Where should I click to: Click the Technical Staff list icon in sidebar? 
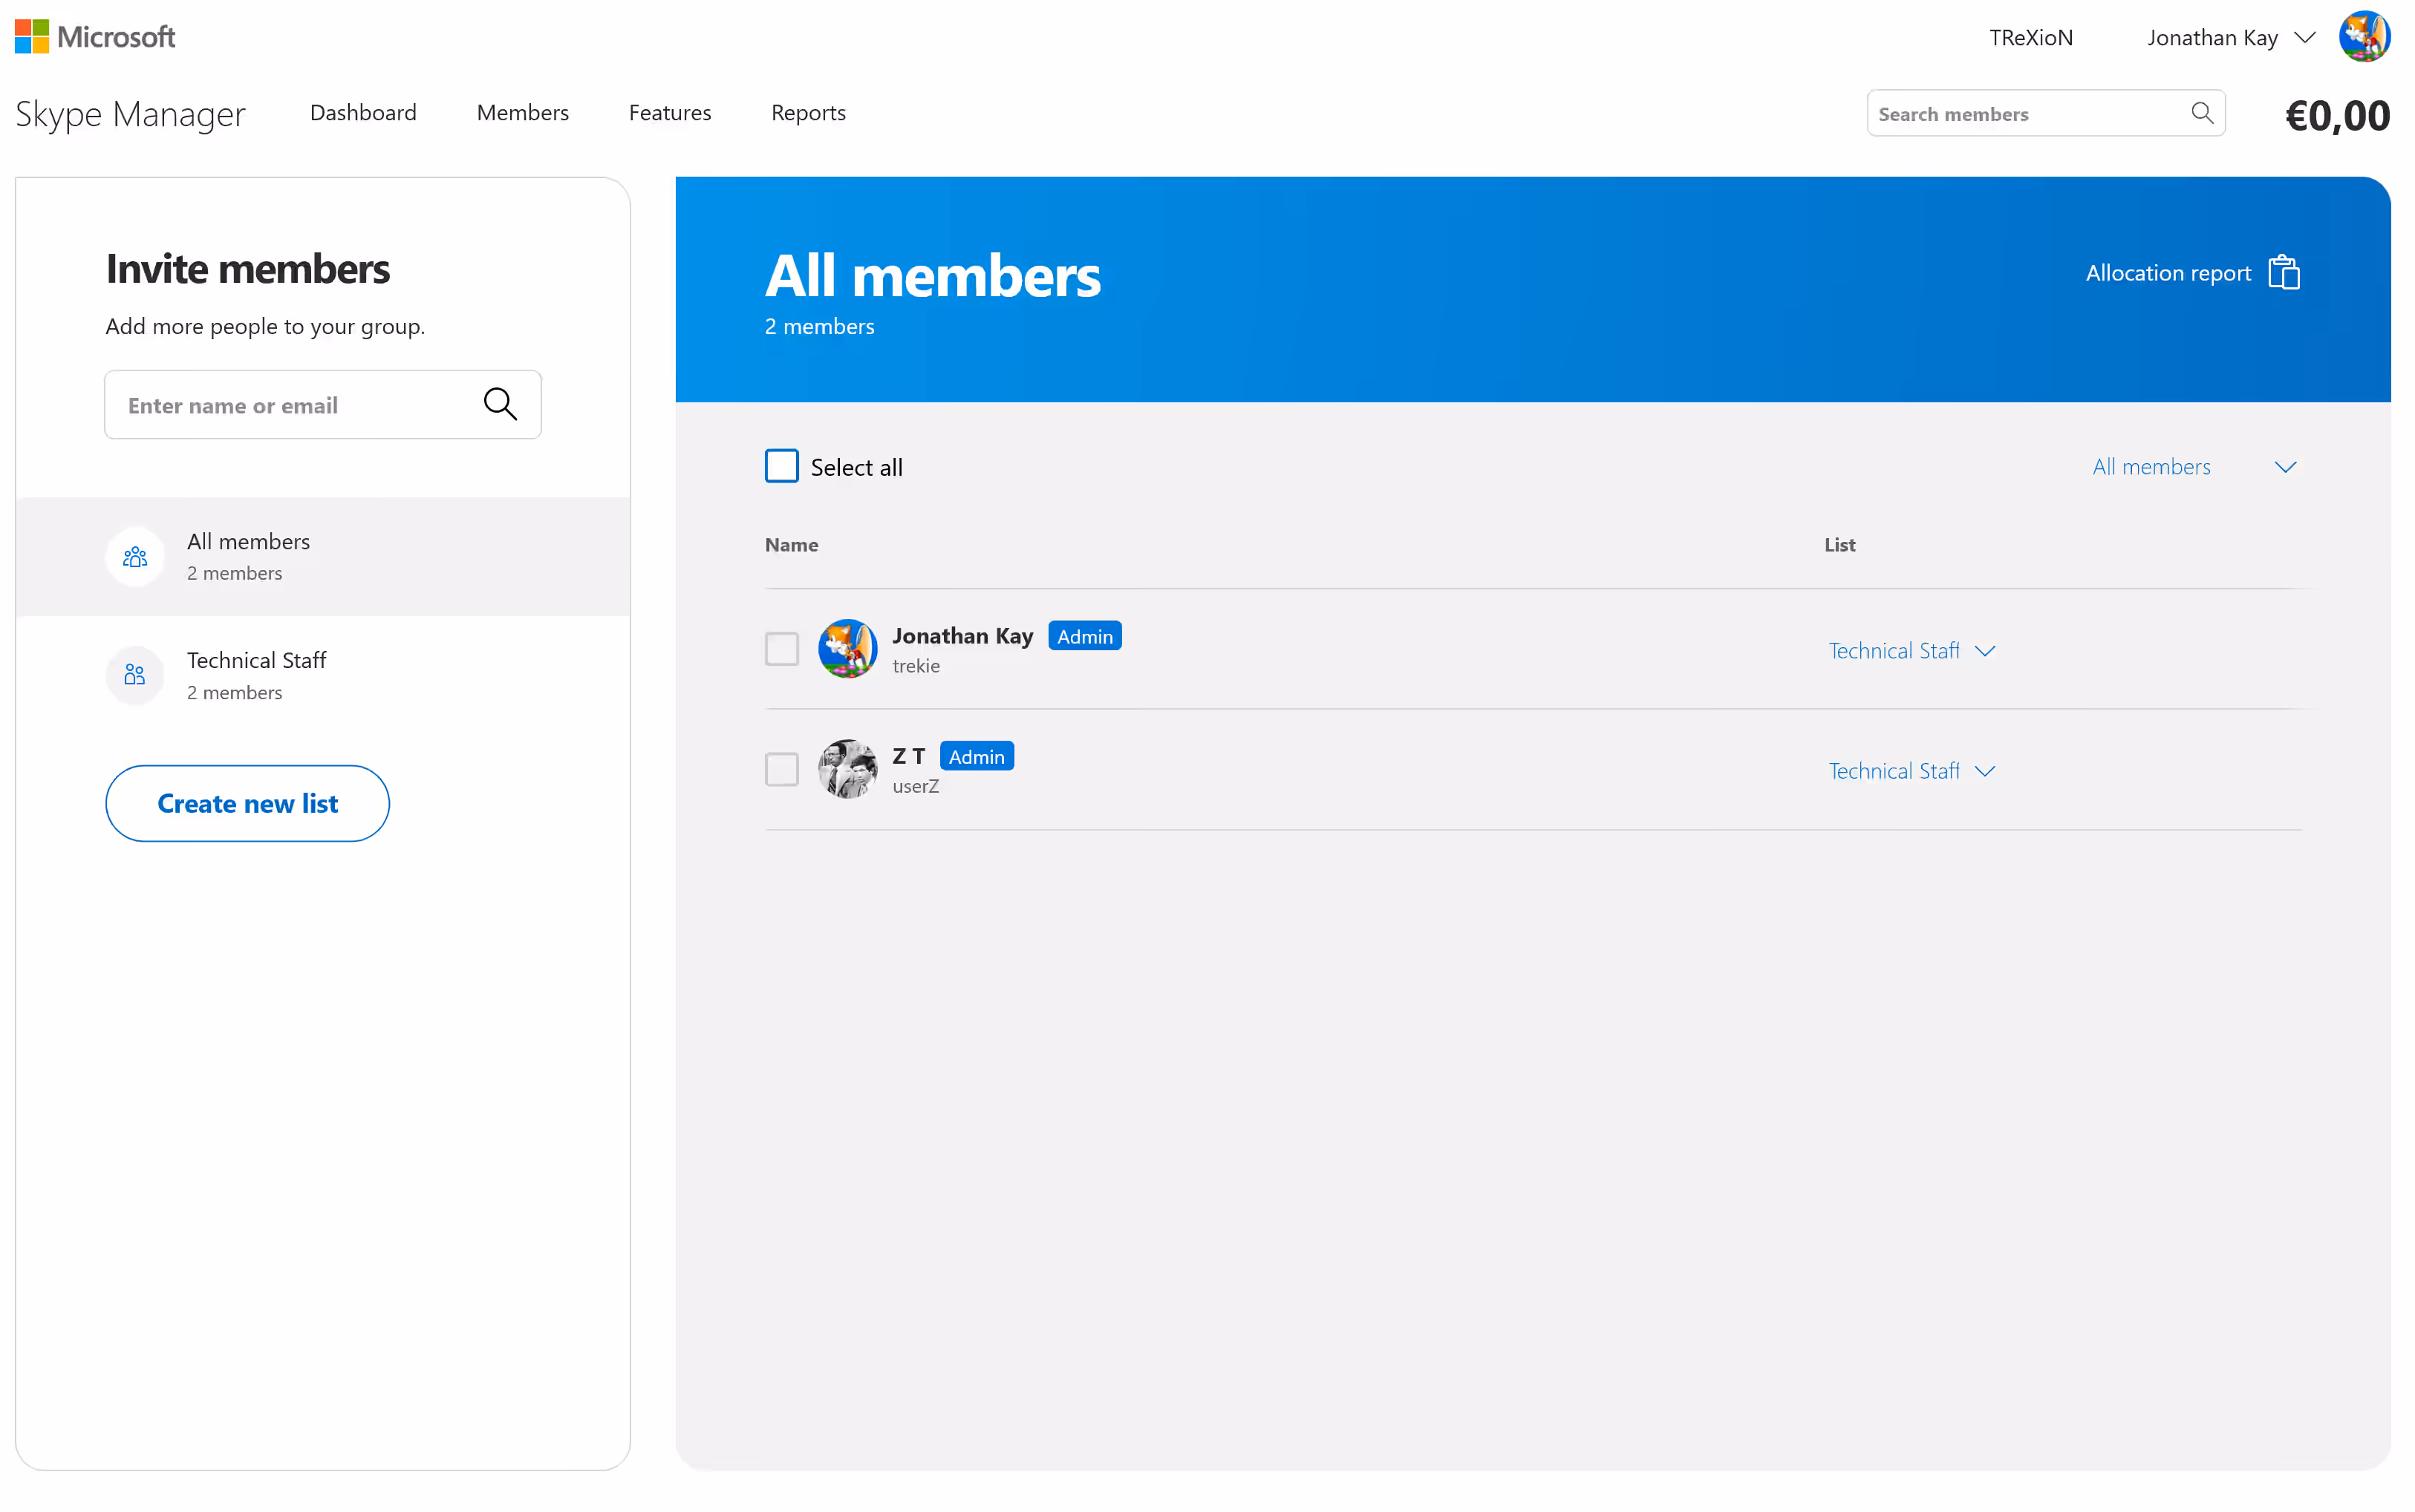pos(135,675)
